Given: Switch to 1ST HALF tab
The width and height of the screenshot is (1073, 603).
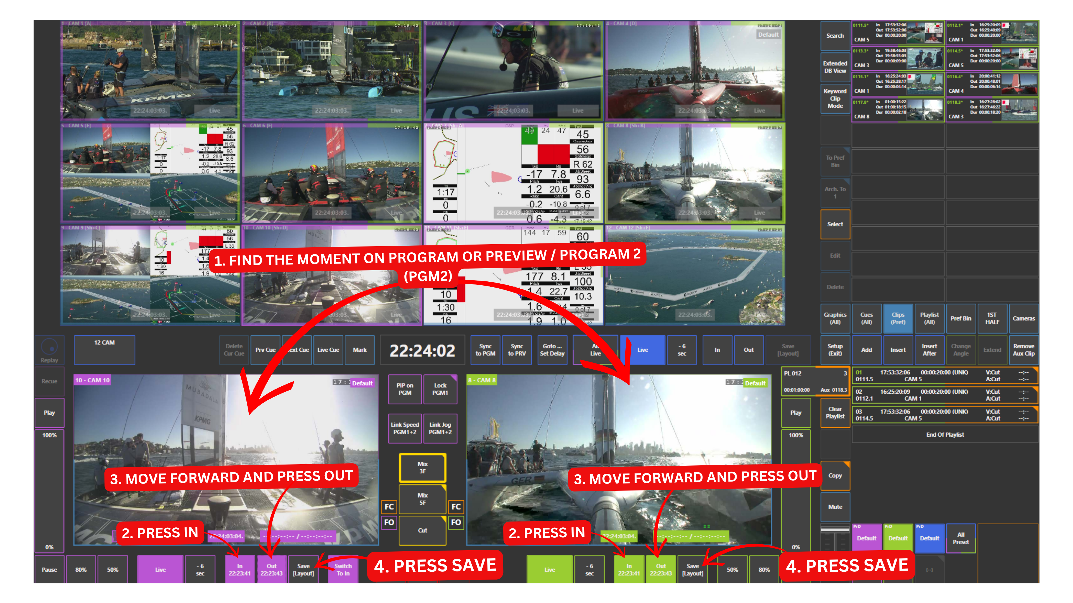Looking at the screenshot, I should [992, 318].
